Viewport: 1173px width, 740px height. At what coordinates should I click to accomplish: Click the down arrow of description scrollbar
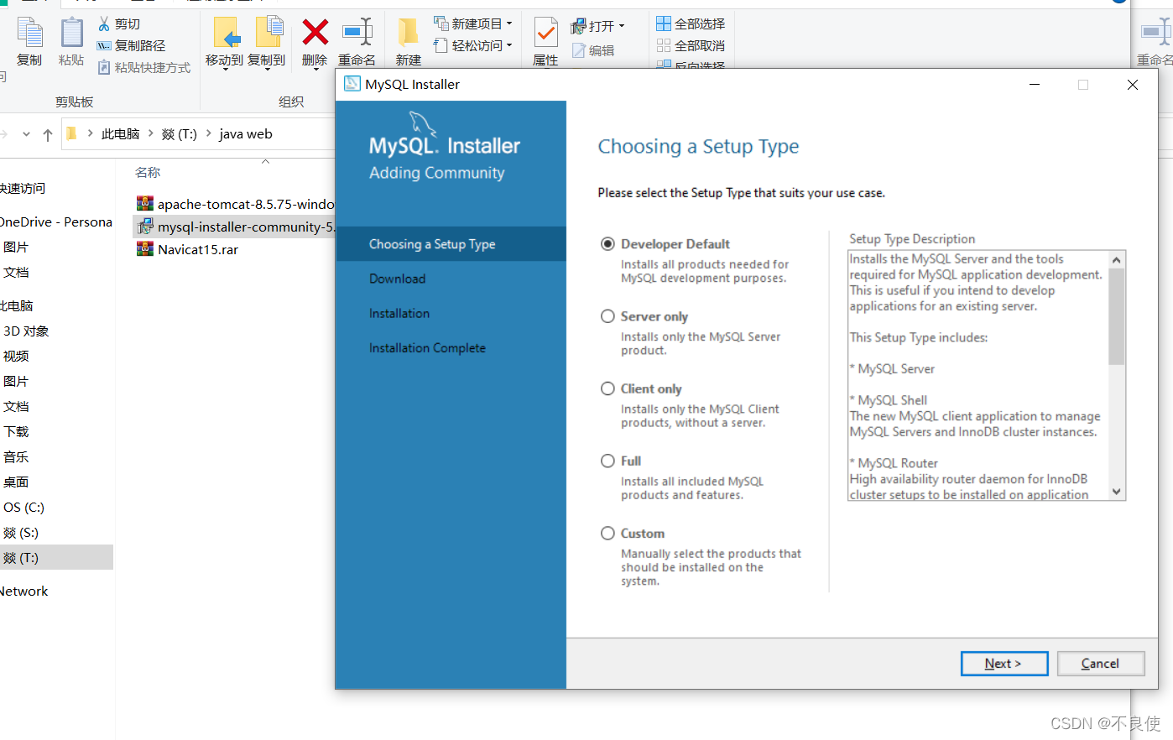click(1116, 492)
